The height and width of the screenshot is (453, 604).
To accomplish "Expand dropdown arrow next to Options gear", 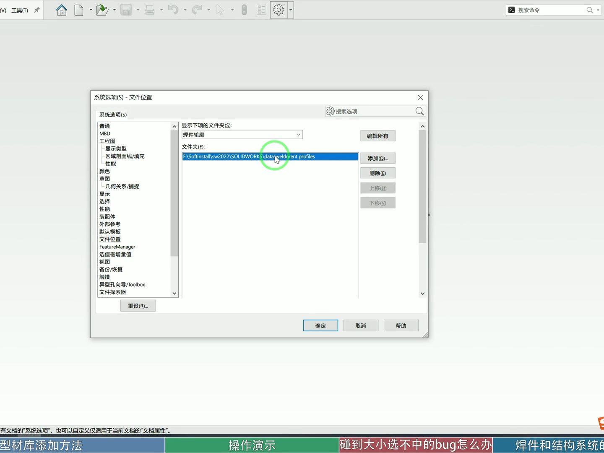I will point(290,10).
